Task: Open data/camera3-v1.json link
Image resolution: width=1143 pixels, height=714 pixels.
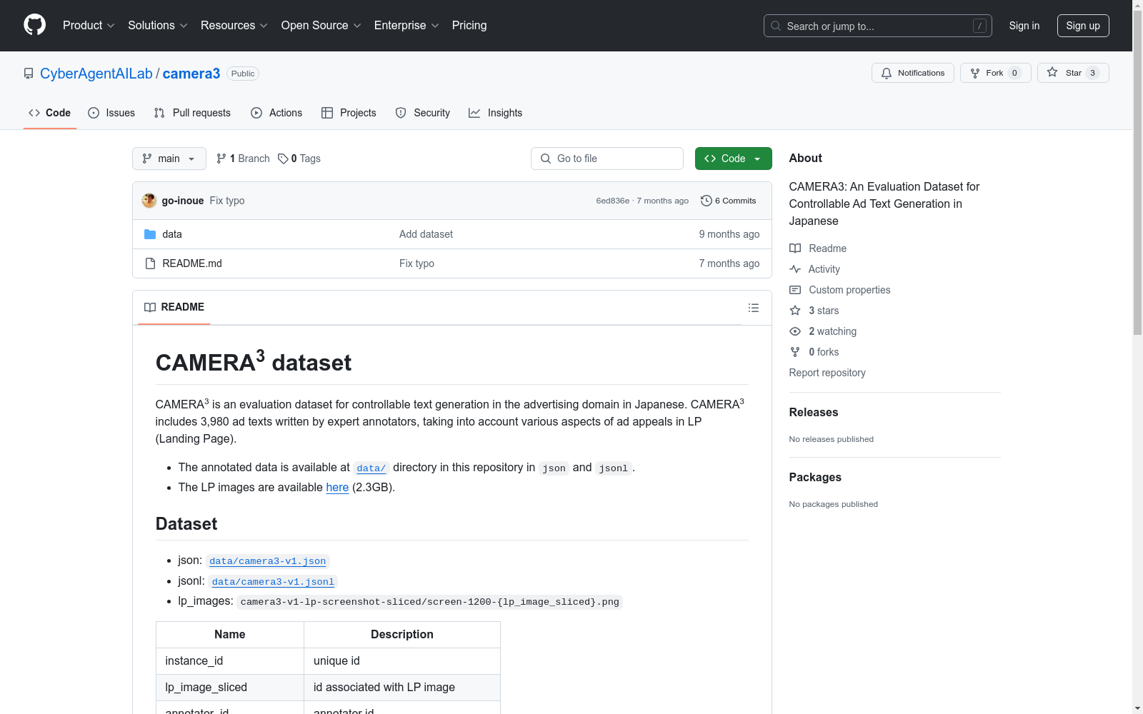Action: 267,561
